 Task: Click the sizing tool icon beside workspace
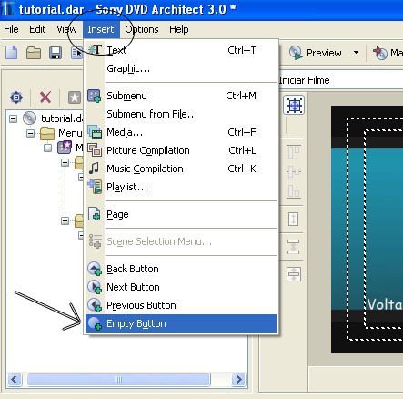294,106
